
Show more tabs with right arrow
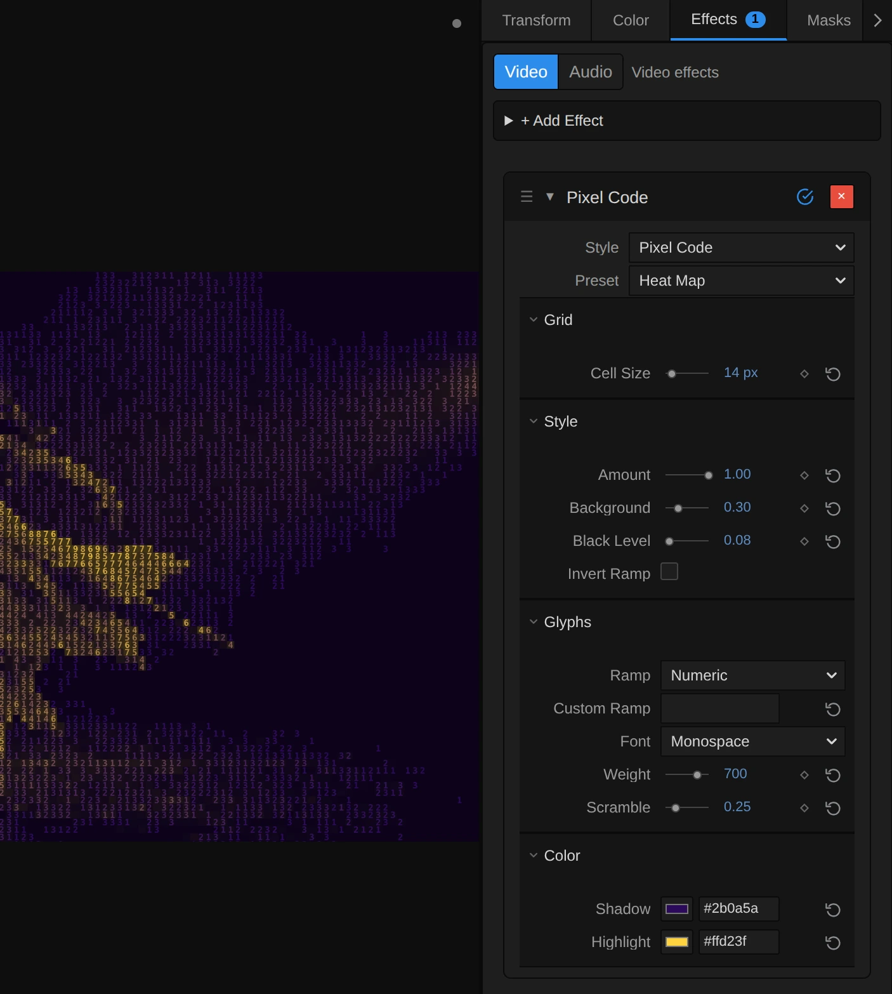click(878, 20)
